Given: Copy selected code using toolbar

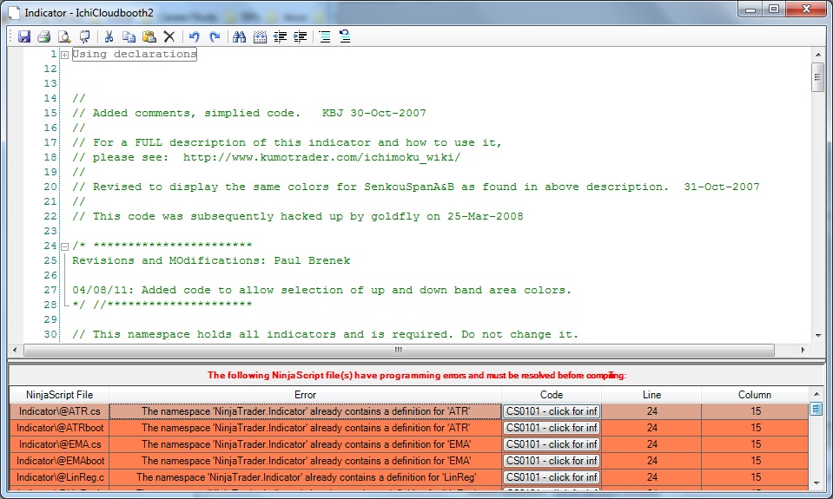Looking at the screenshot, I should coord(129,36).
